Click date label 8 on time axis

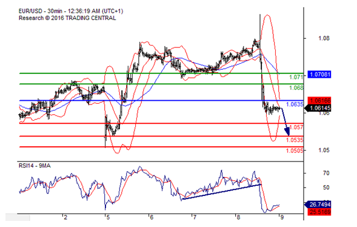[238, 217]
